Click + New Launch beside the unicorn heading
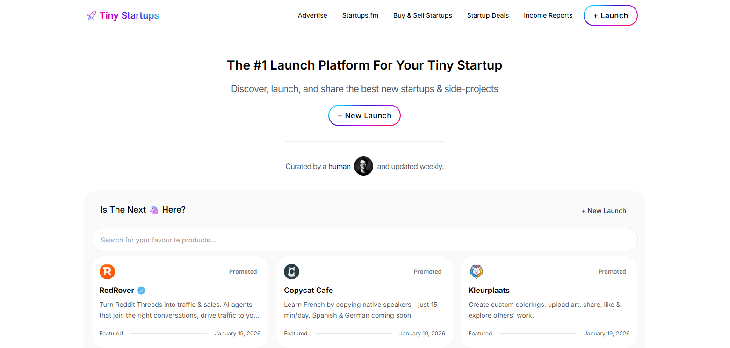This screenshot has width=730, height=348. tap(604, 211)
